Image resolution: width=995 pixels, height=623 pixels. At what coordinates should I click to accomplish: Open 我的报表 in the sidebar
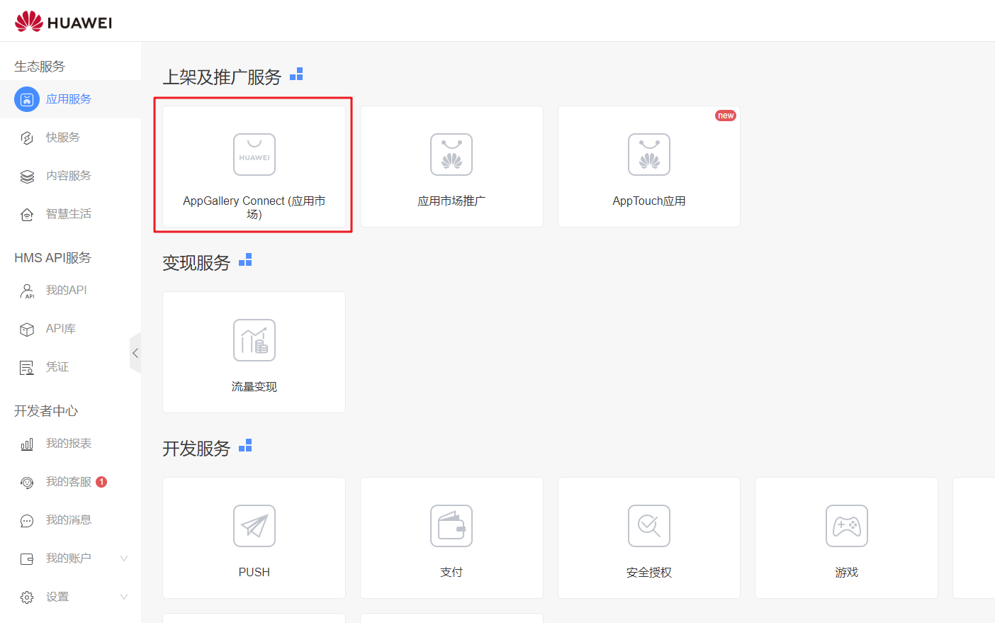coord(71,444)
